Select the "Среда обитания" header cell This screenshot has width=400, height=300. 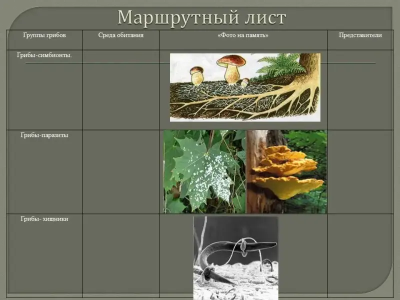coord(121,35)
